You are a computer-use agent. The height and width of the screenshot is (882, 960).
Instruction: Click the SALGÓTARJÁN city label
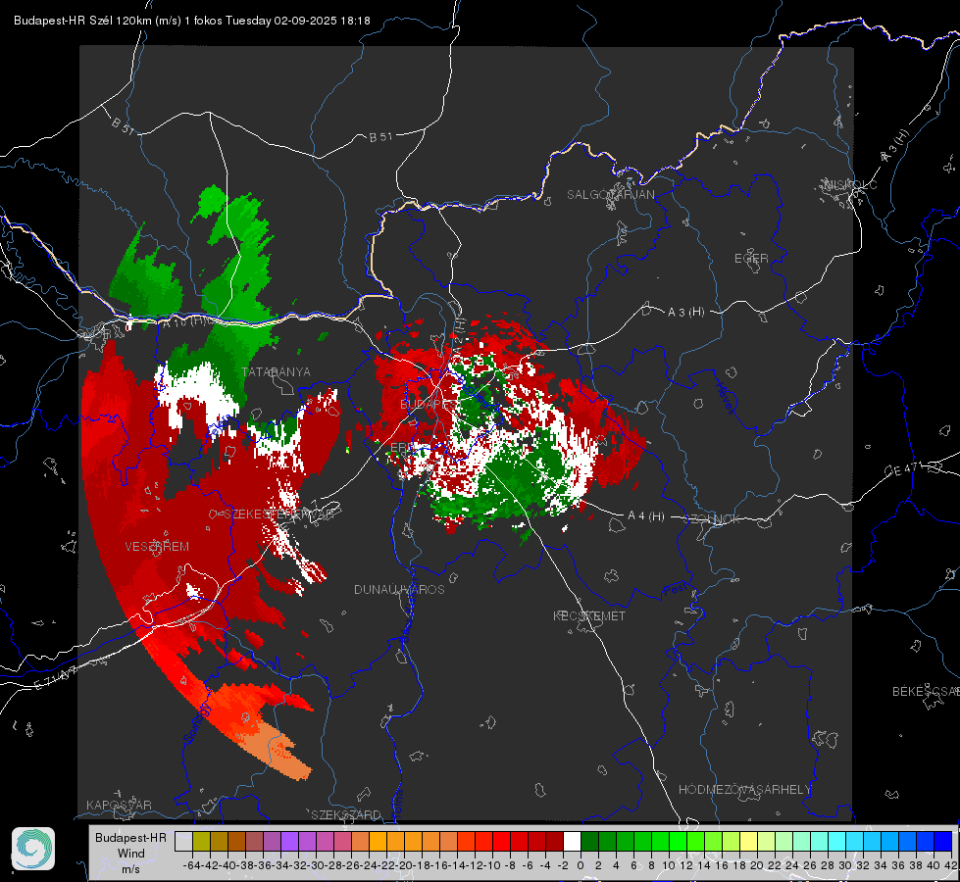point(610,195)
